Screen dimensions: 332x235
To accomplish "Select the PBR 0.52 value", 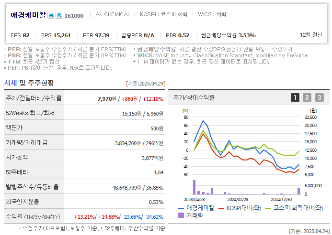I will coord(177,35).
